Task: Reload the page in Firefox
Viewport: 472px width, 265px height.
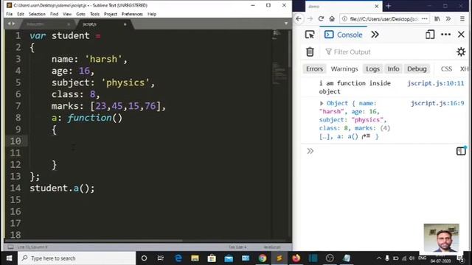Action: pos(321,18)
